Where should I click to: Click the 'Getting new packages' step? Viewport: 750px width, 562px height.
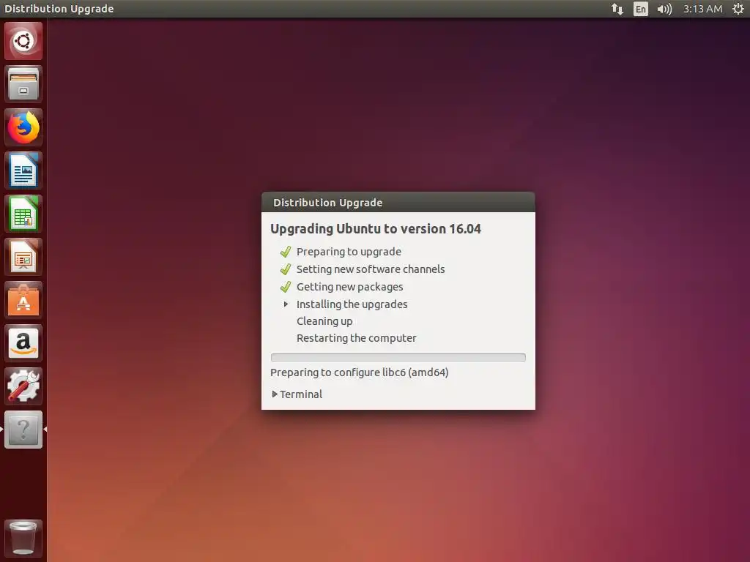tap(349, 287)
